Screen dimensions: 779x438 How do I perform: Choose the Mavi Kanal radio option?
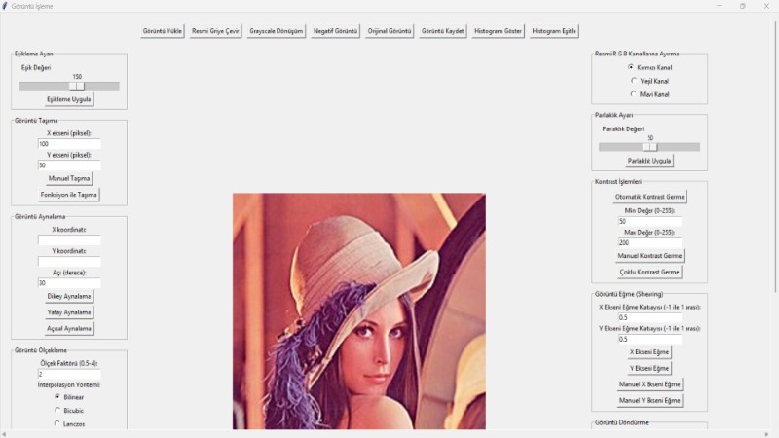(634, 94)
